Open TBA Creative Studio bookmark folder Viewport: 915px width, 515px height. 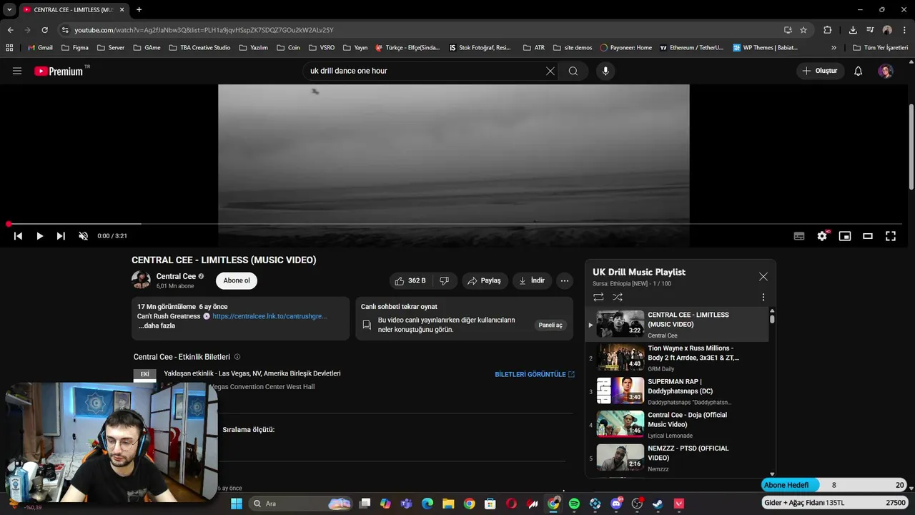199,48
